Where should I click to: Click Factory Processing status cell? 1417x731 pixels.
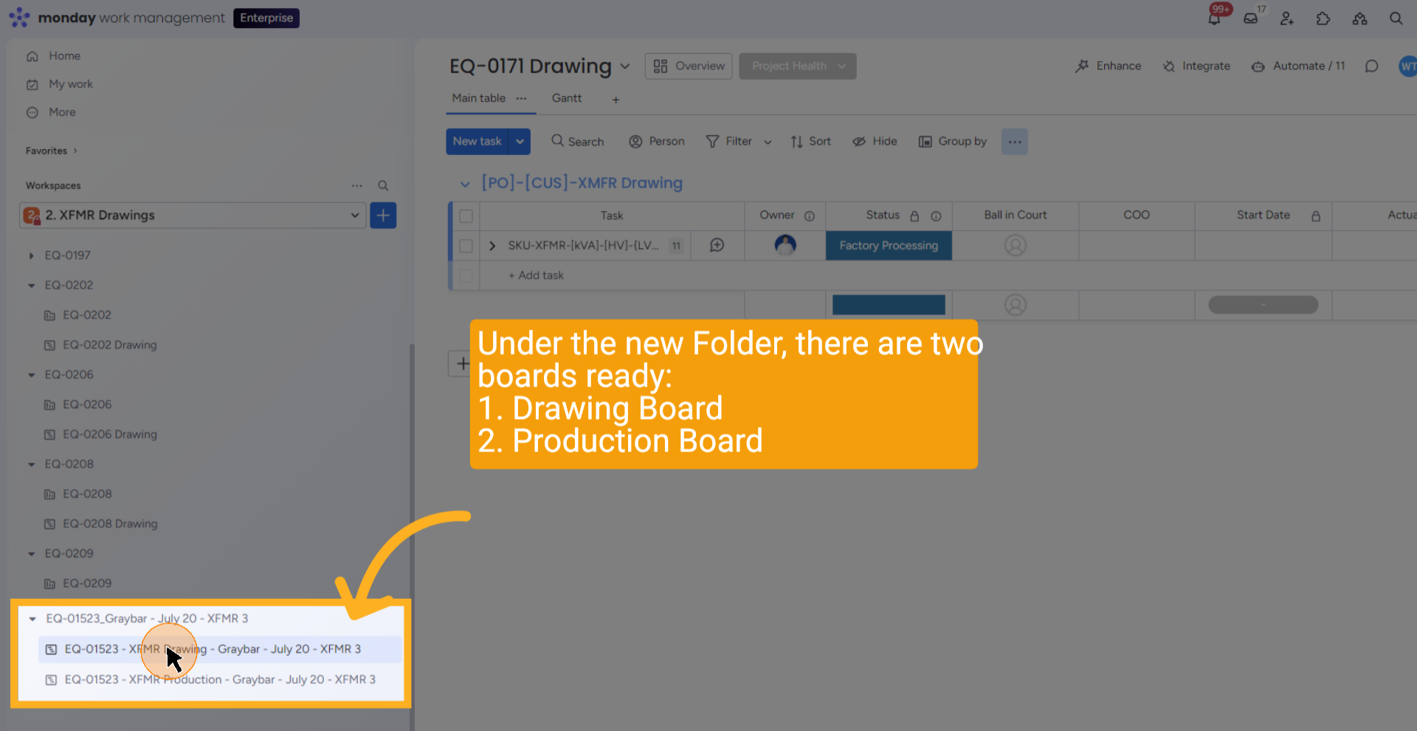point(889,246)
